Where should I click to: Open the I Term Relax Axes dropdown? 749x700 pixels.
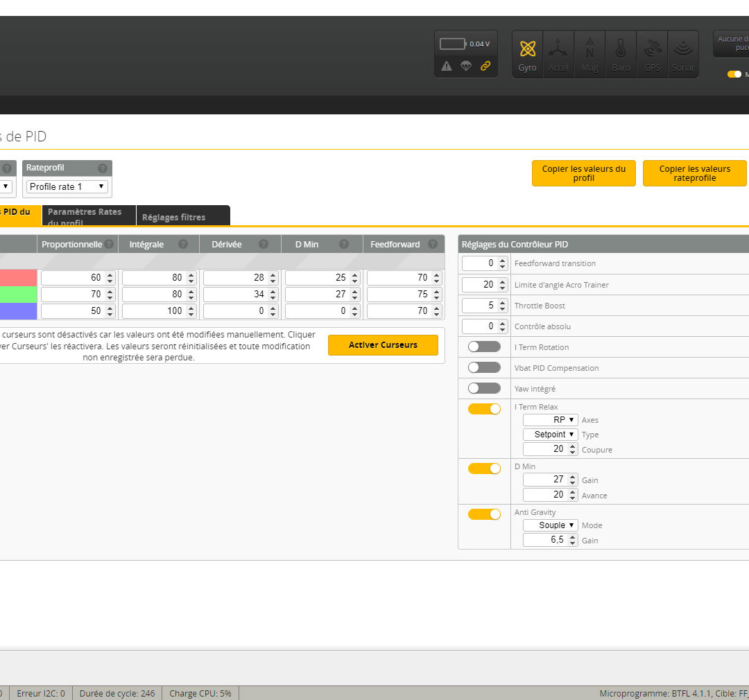coord(550,420)
